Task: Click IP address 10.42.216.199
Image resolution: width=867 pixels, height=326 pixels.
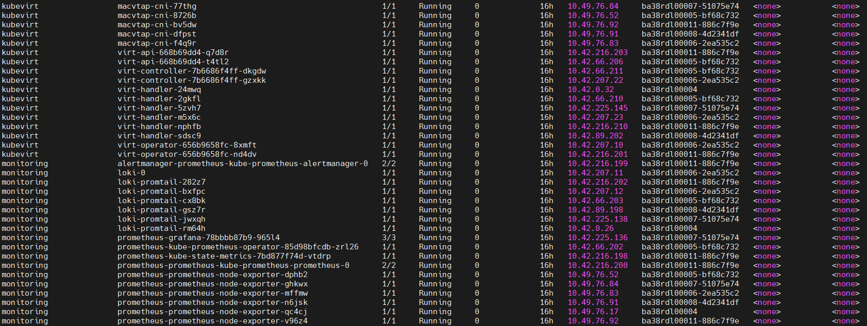Action: coord(598,164)
